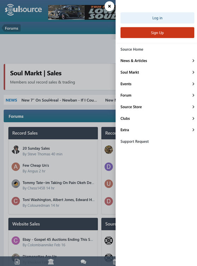
Task: Click Colouredman's red C avatar
Action: (x=16, y=201)
